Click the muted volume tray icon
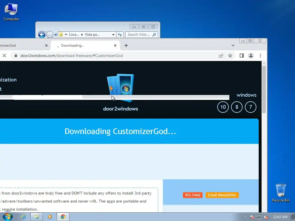 (266, 217)
